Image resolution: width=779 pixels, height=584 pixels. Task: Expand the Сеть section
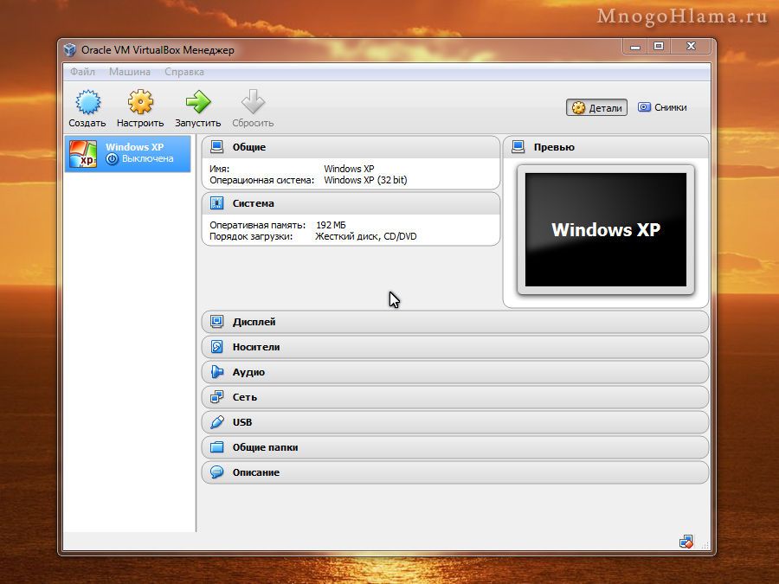tap(455, 397)
